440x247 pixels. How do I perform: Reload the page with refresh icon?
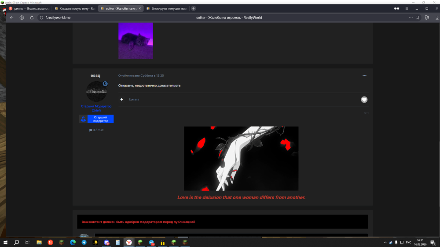pyautogui.click(x=32, y=18)
